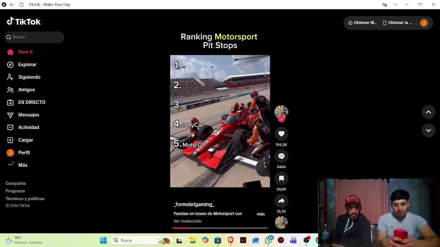Click the share count 75,7K
Viewport: 440px width, 247px height.
coord(281,212)
